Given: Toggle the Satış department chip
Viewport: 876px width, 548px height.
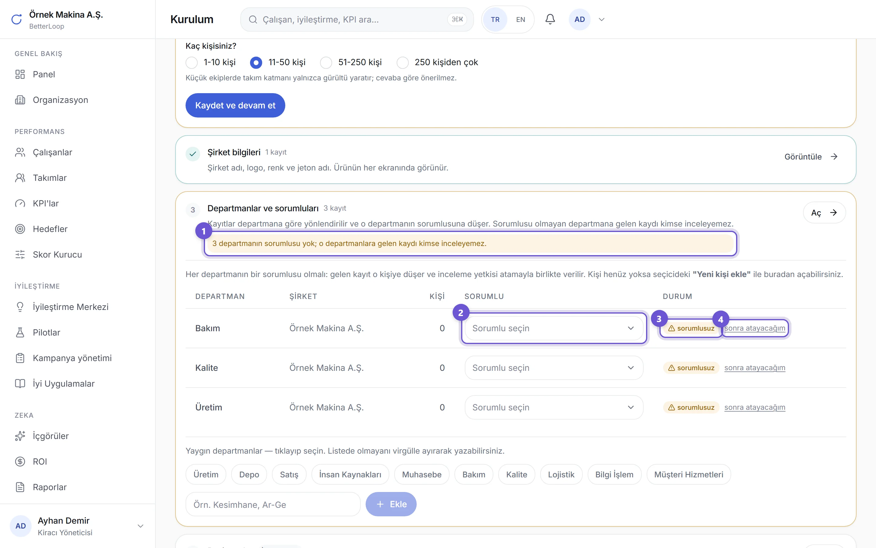Looking at the screenshot, I should pyautogui.click(x=289, y=474).
